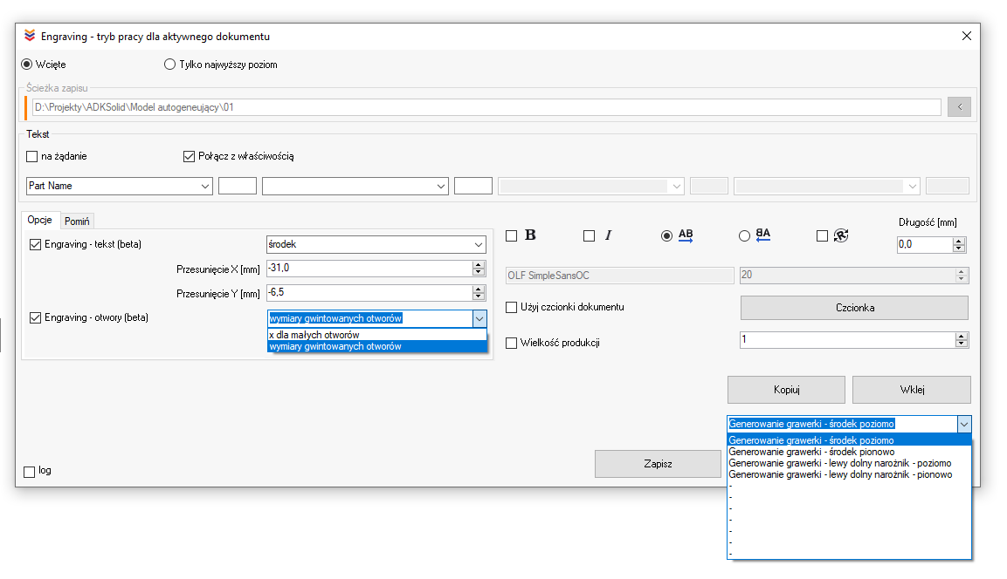This screenshot has height=579, width=1007.
Task: Check the rotate text checkbox
Action: point(822,236)
